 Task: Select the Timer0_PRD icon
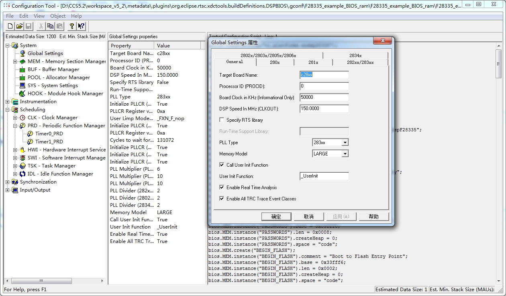click(x=30, y=134)
